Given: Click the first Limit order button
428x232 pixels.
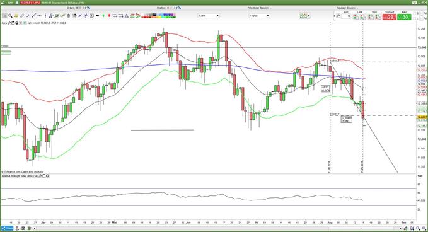Looking at the screenshot, I should point(356,17).
